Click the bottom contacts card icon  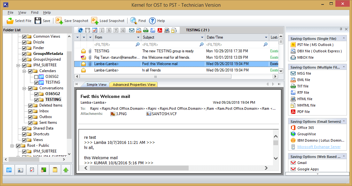click(20, 170)
